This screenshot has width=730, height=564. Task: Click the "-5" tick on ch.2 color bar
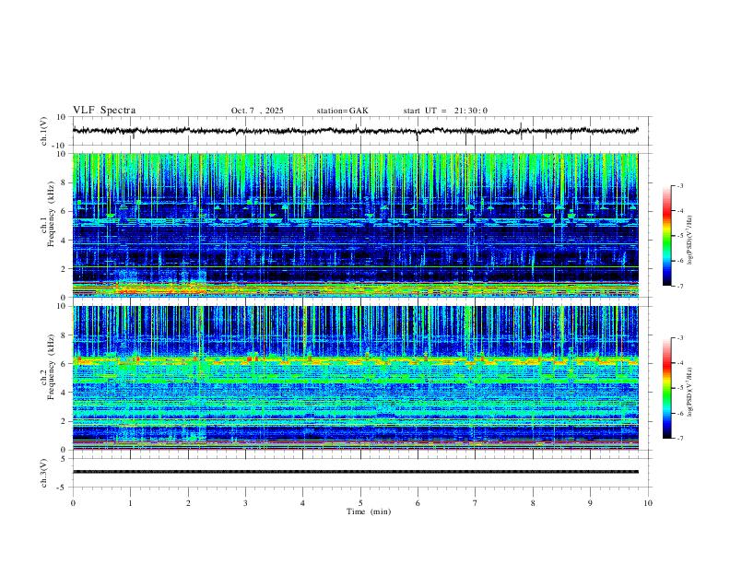pyautogui.click(x=680, y=388)
